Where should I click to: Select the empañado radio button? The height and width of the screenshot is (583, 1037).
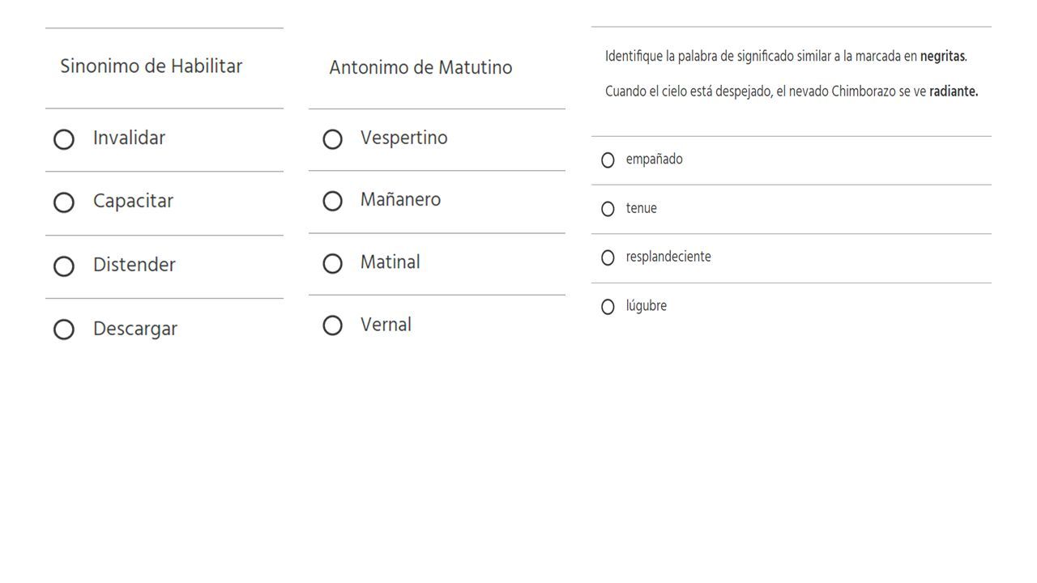click(608, 160)
